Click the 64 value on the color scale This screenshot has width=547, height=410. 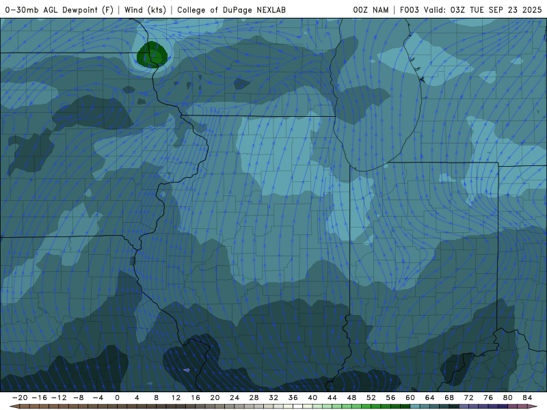(x=430, y=398)
